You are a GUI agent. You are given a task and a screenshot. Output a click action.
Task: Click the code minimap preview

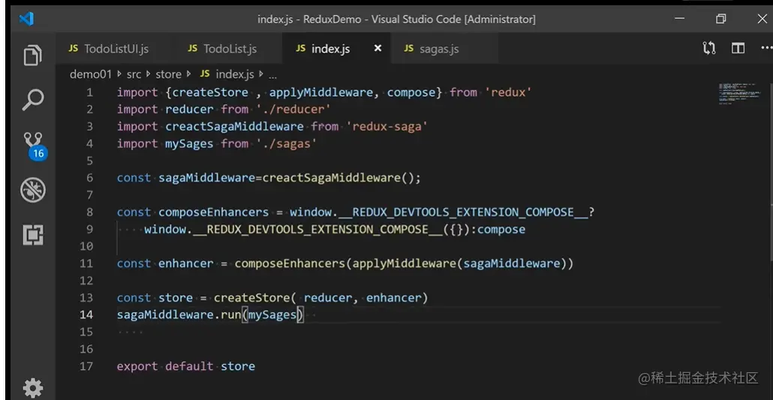(x=739, y=94)
